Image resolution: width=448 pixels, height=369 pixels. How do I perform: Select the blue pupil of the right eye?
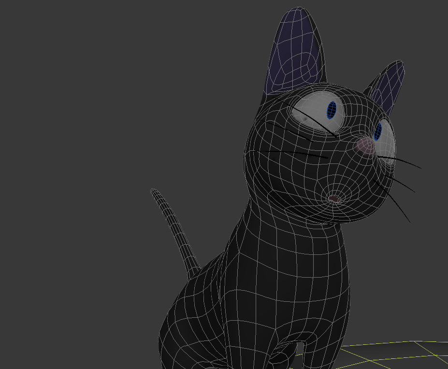point(378,130)
